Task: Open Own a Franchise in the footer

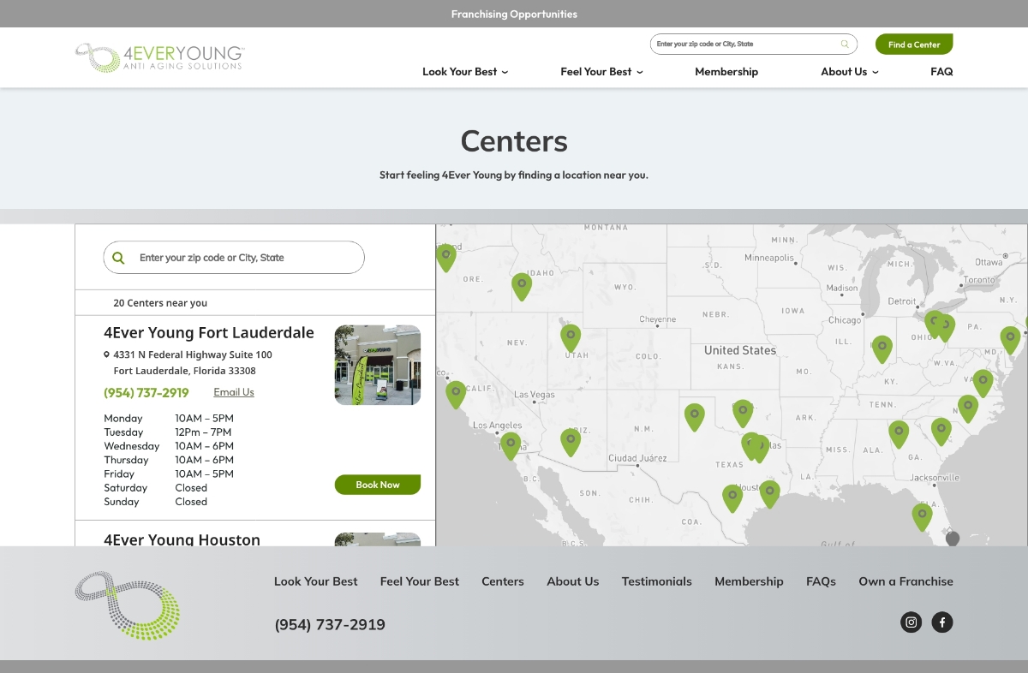Action: click(x=906, y=581)
